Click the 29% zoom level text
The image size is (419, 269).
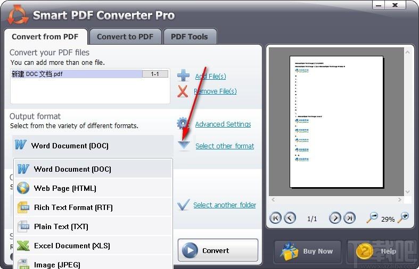[x=388, y=220]
